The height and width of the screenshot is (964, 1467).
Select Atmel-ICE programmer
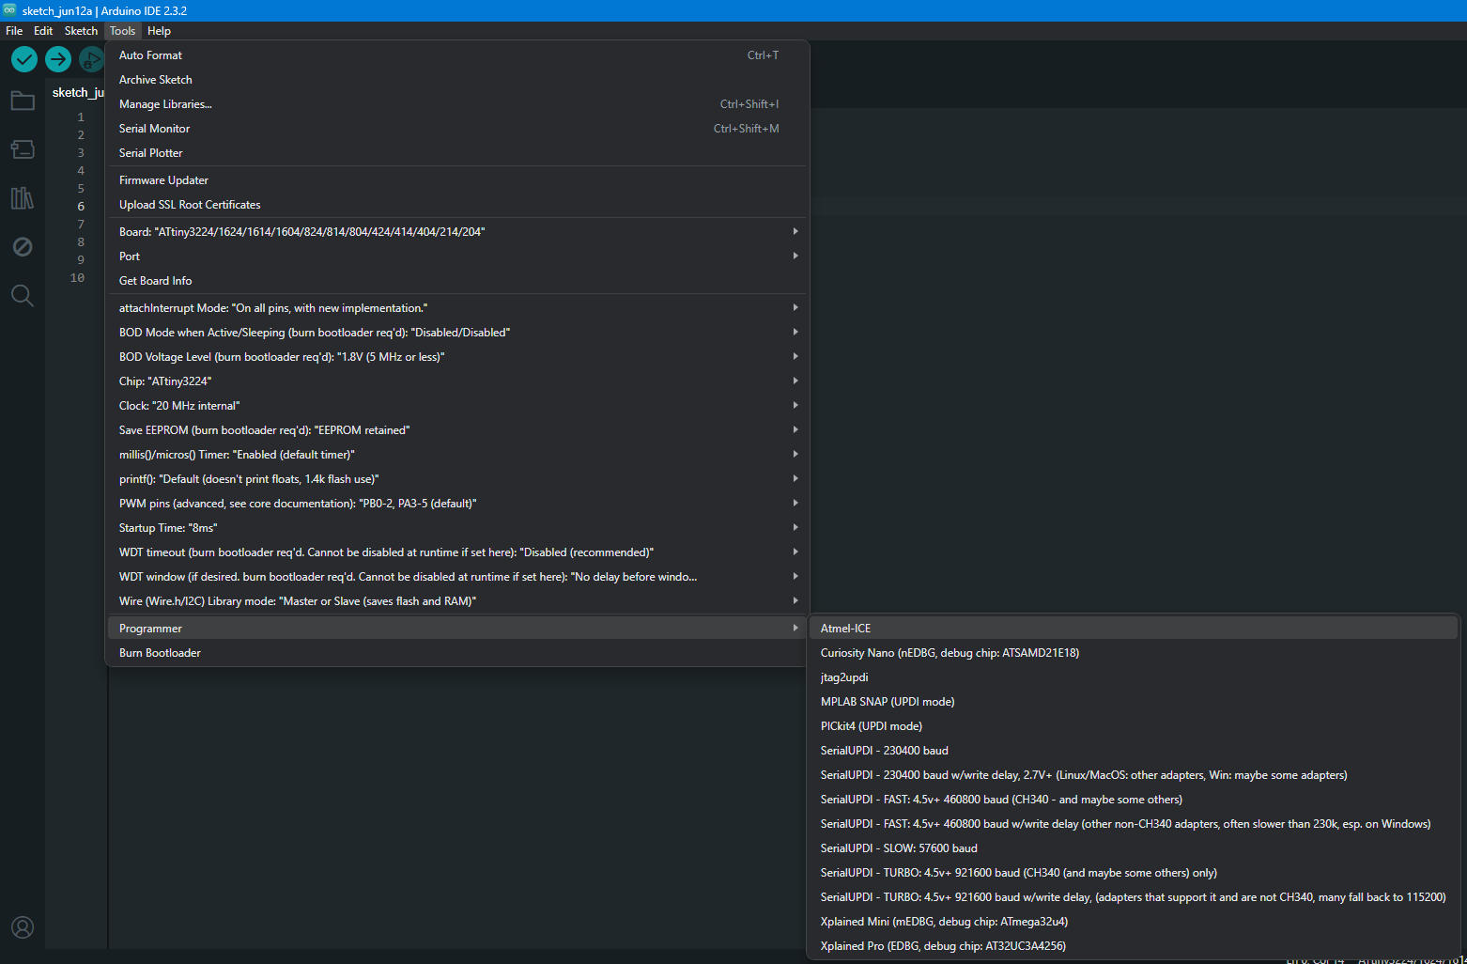1134,629
